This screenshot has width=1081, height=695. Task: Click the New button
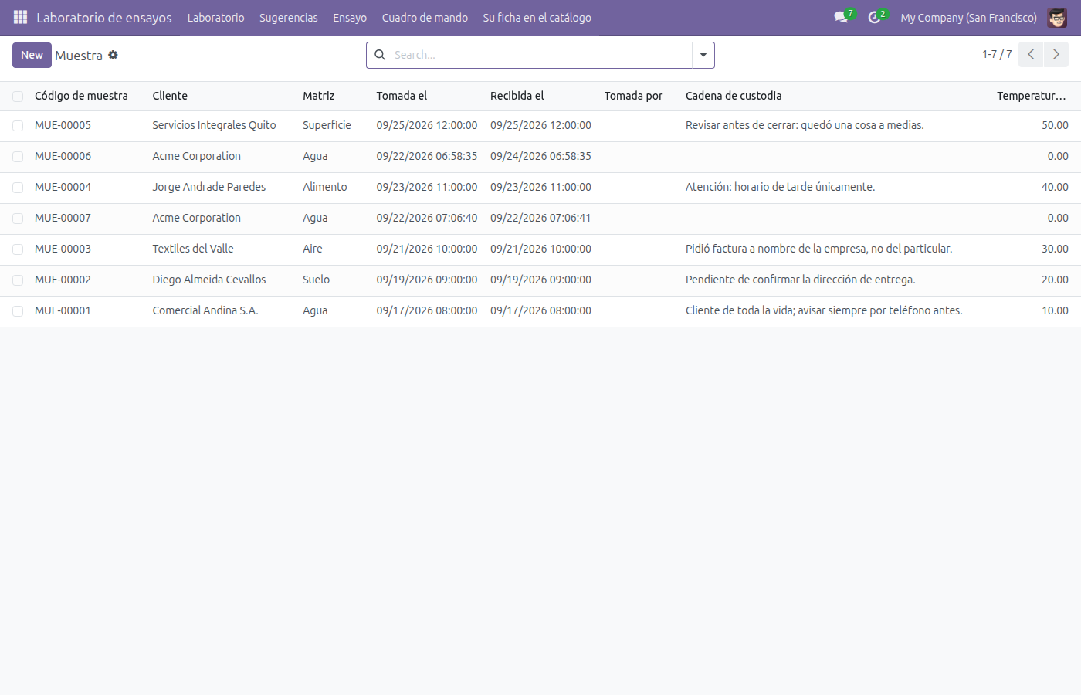click(32, 55)
